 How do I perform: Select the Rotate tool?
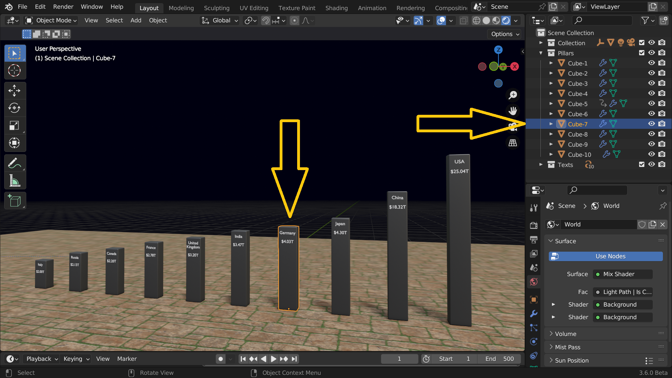[x=14, y=108]
